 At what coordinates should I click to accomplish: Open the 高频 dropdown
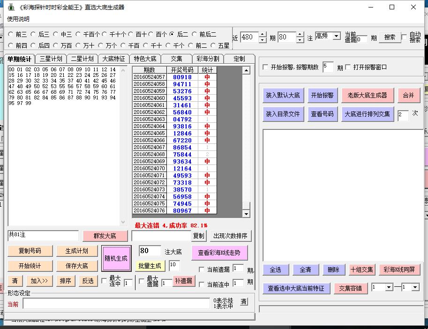[x=336, y=36]
